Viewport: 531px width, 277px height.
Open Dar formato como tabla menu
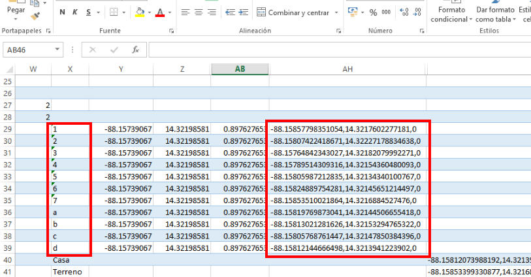pyautogui.click(x=496, y=14)
